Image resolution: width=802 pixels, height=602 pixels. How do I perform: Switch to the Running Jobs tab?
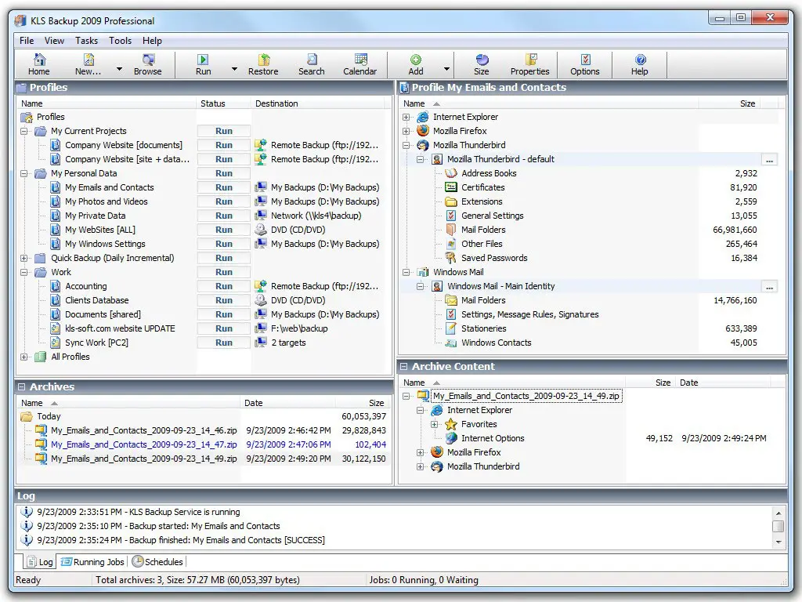tap(92, 561)
